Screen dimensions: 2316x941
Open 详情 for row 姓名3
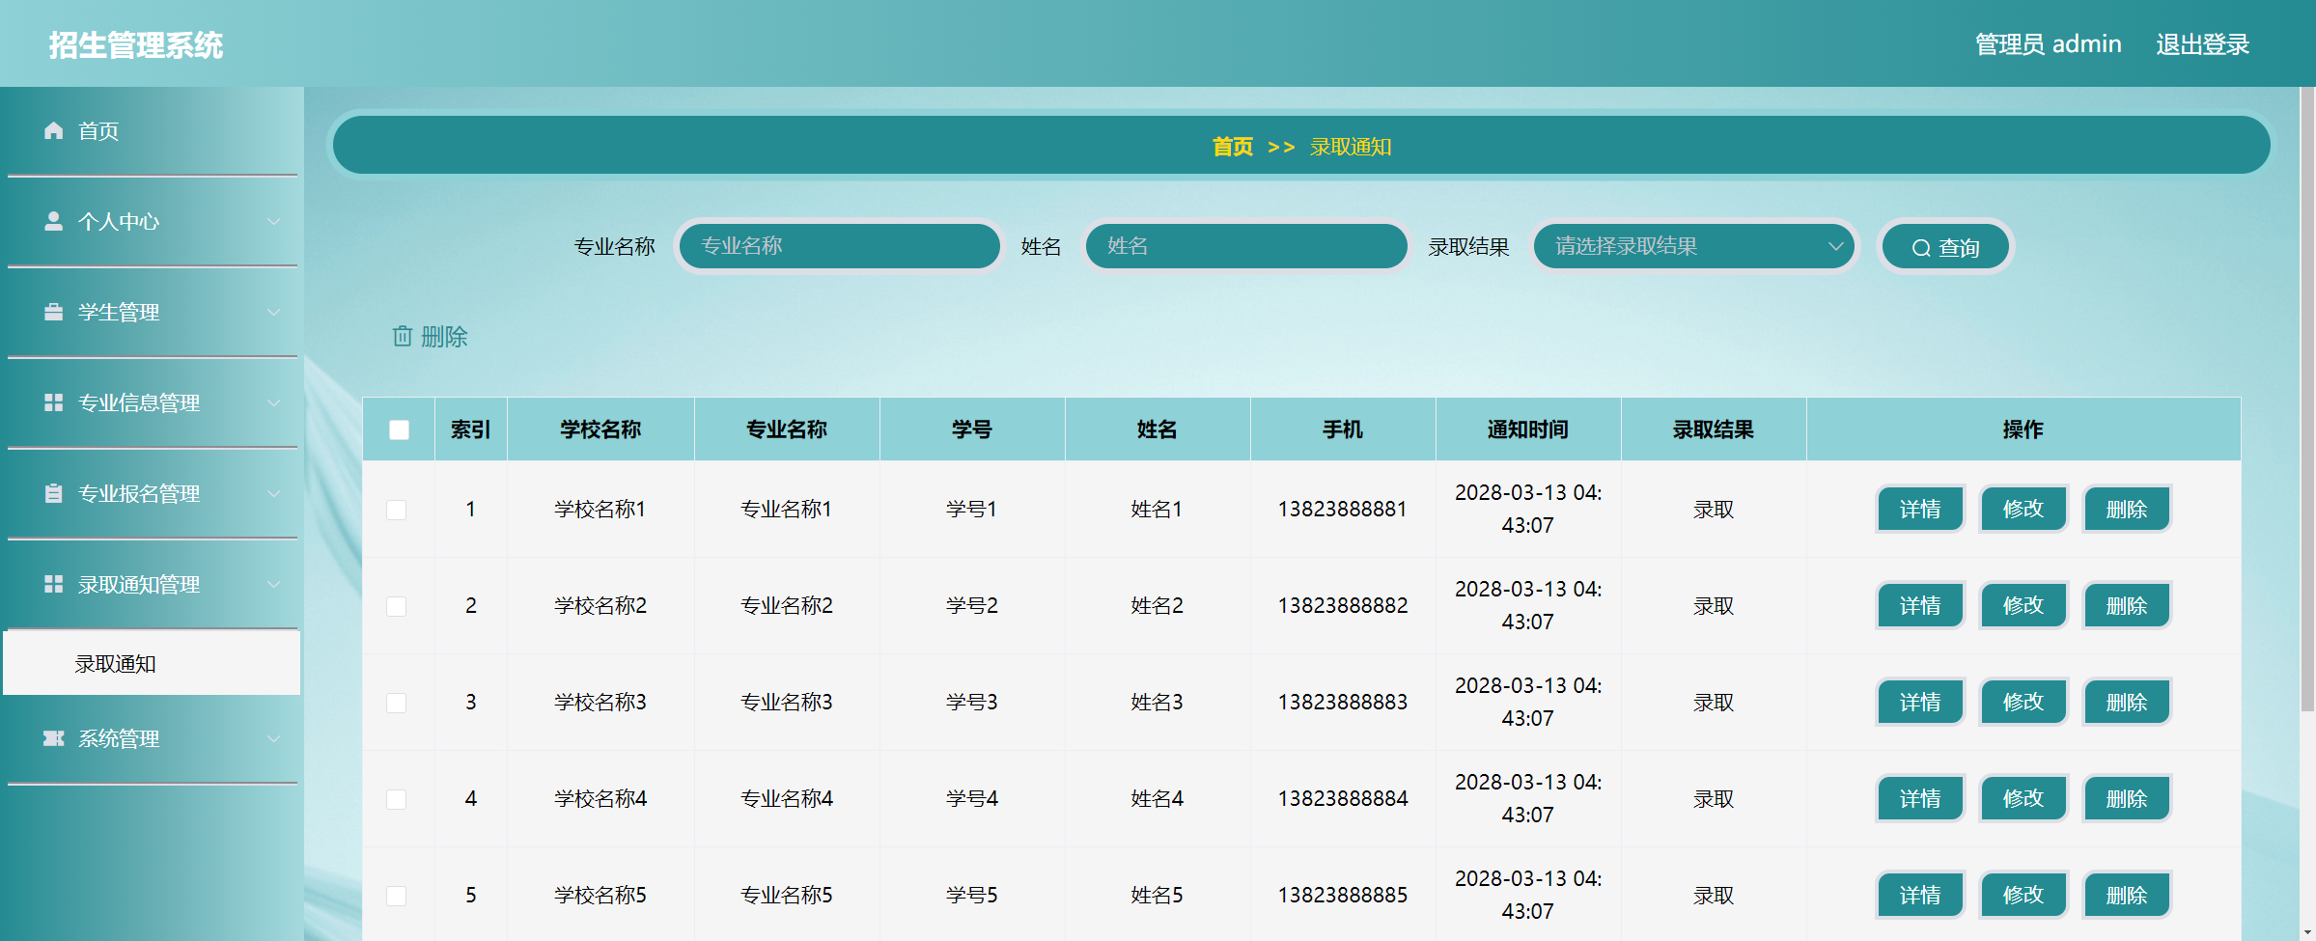(1920, 702)
